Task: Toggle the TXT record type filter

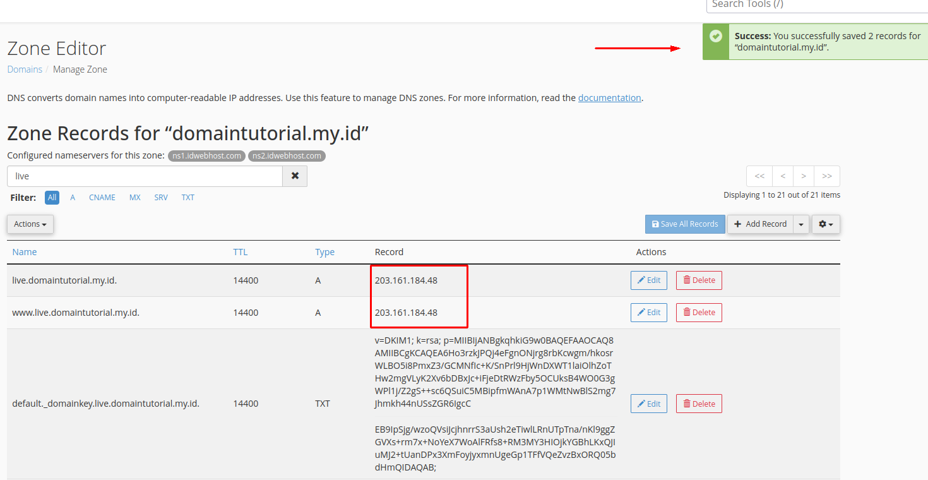Action: pyautogui.click(x=187, y=197)
